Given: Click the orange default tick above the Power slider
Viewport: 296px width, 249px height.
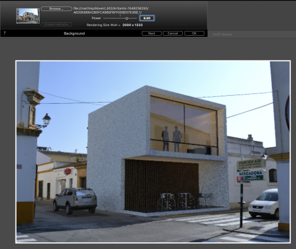Looking at the screenshot, I should pyautogui.click(x=120, y=15).
